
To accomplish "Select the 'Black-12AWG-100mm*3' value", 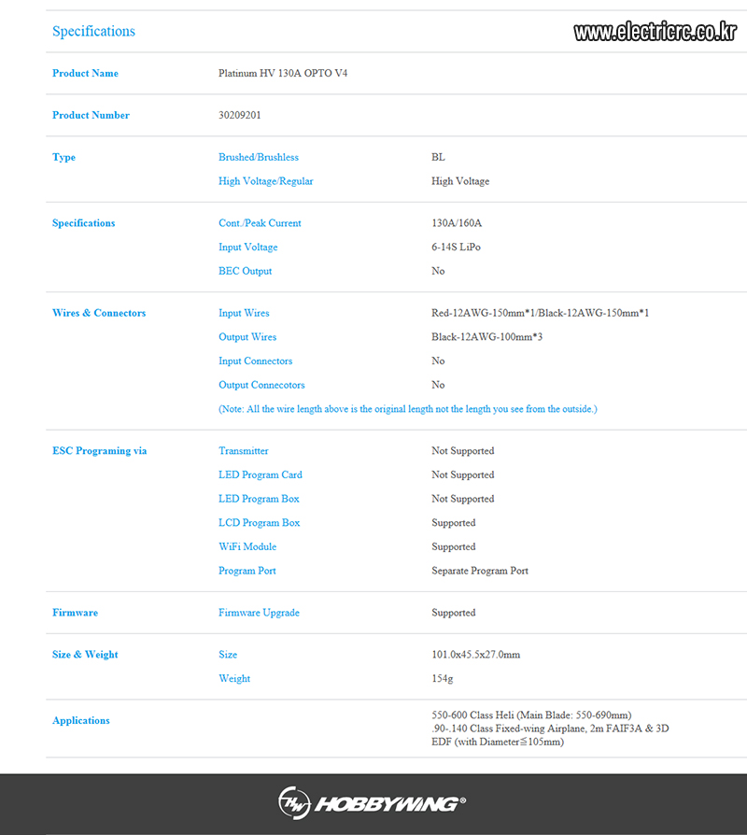I will (x=486, y=337).
